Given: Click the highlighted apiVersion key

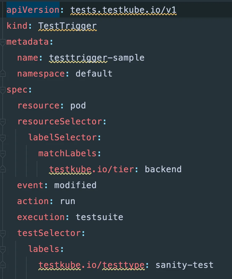Looking at the screenshot, I should pos(33,10).
